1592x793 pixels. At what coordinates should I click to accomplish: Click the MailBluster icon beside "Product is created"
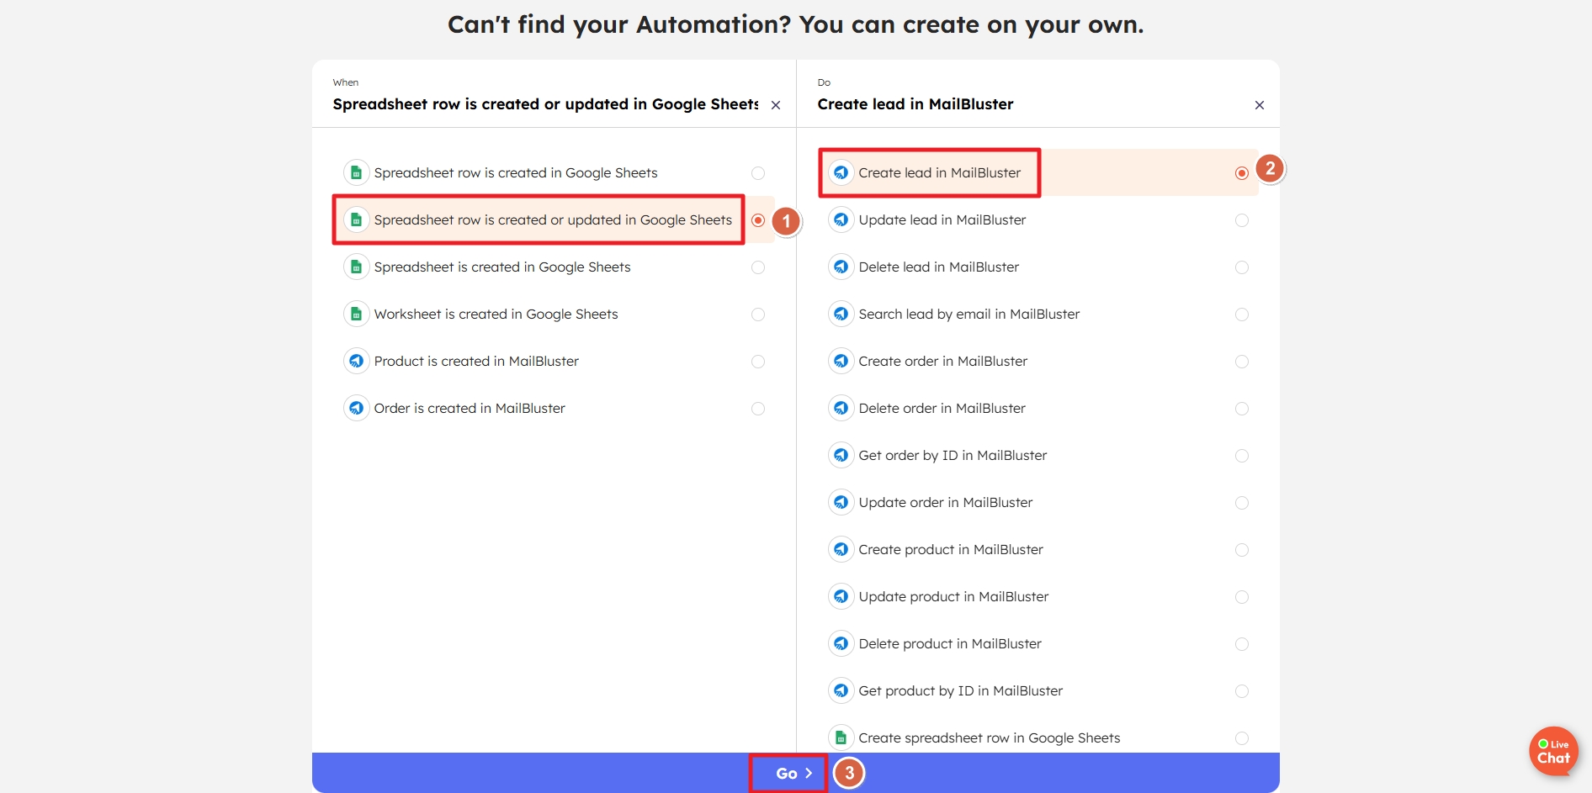pyautogui.click(x=356, y=361)
